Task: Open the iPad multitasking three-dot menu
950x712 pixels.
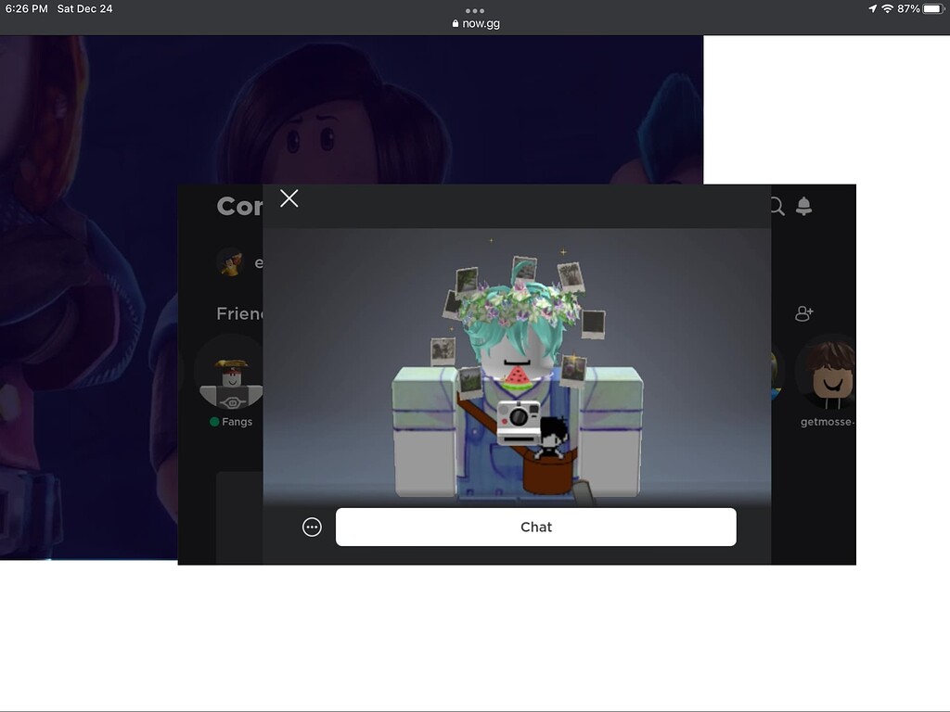Action: (x=475, y=10)
